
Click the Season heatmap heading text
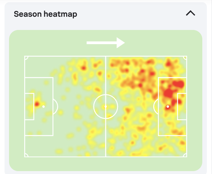point(46,14)
